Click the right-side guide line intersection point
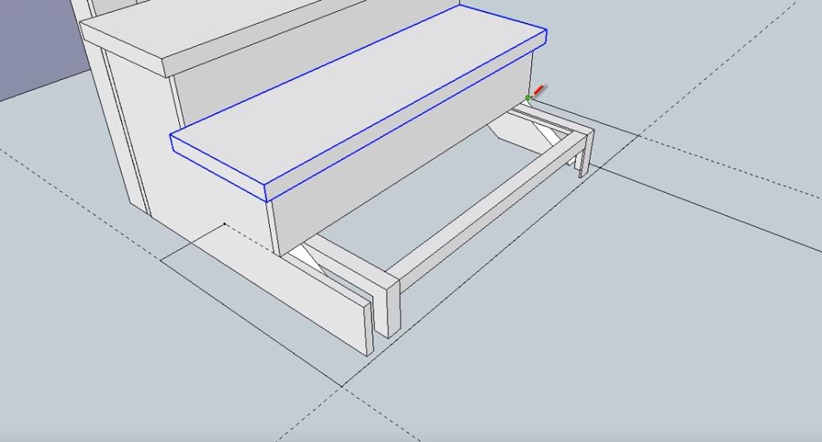The image size is (822, 442). click(x=639, y=135)
